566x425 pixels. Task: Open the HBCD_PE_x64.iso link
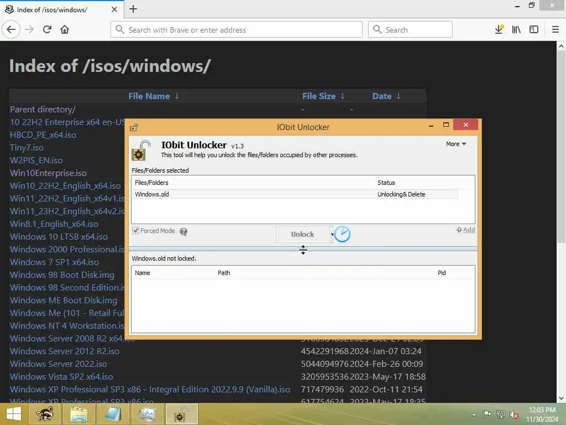point(43,135)
